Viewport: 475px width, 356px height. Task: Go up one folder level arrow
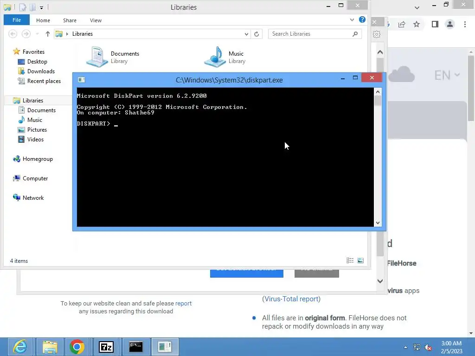[x=48, y=34]
